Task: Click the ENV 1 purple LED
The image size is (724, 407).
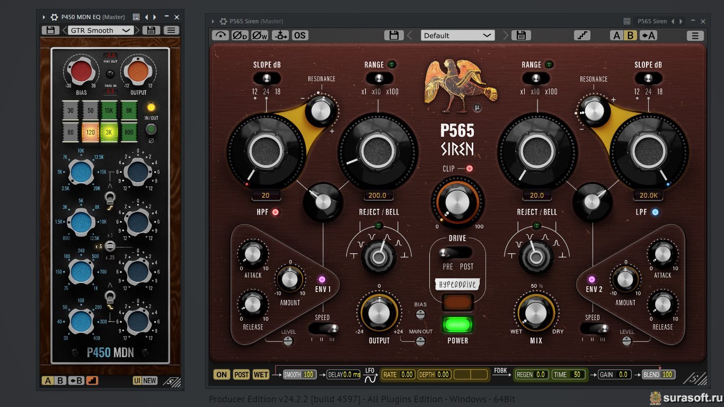Action: point(321,279)
